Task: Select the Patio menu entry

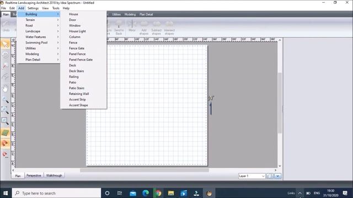Action: (x=83, y=82)
